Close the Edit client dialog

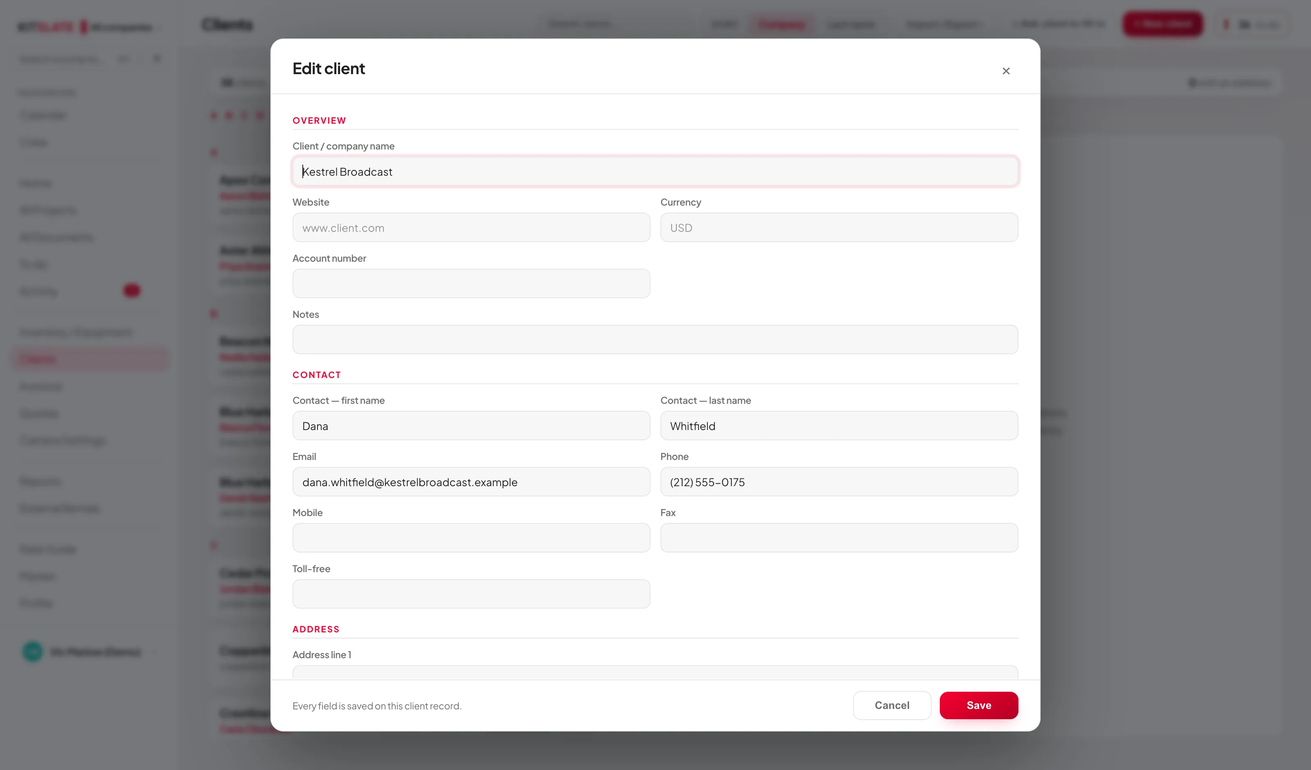coord(1006,71)
